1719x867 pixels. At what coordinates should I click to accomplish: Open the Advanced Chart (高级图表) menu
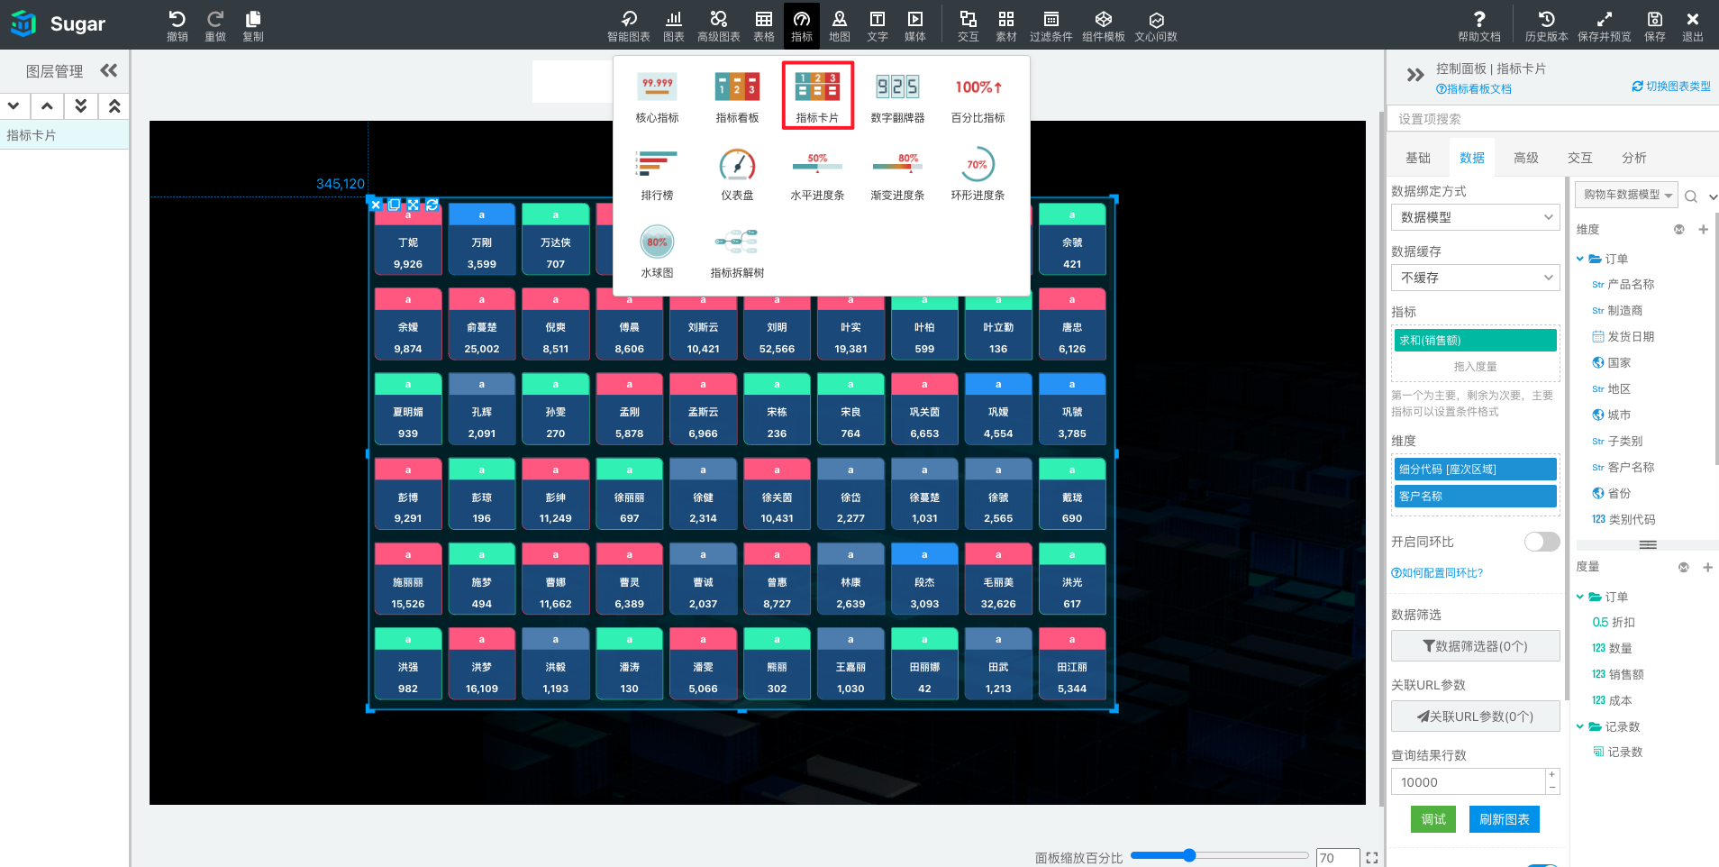pyautogui.click(x=718, y=25)
